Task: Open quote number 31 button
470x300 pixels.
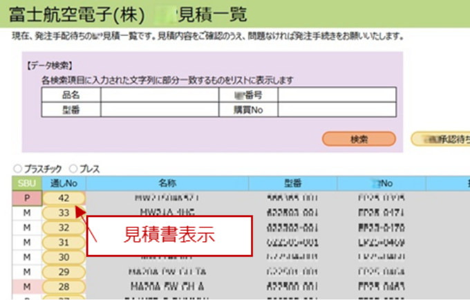Action: (64, 243)
